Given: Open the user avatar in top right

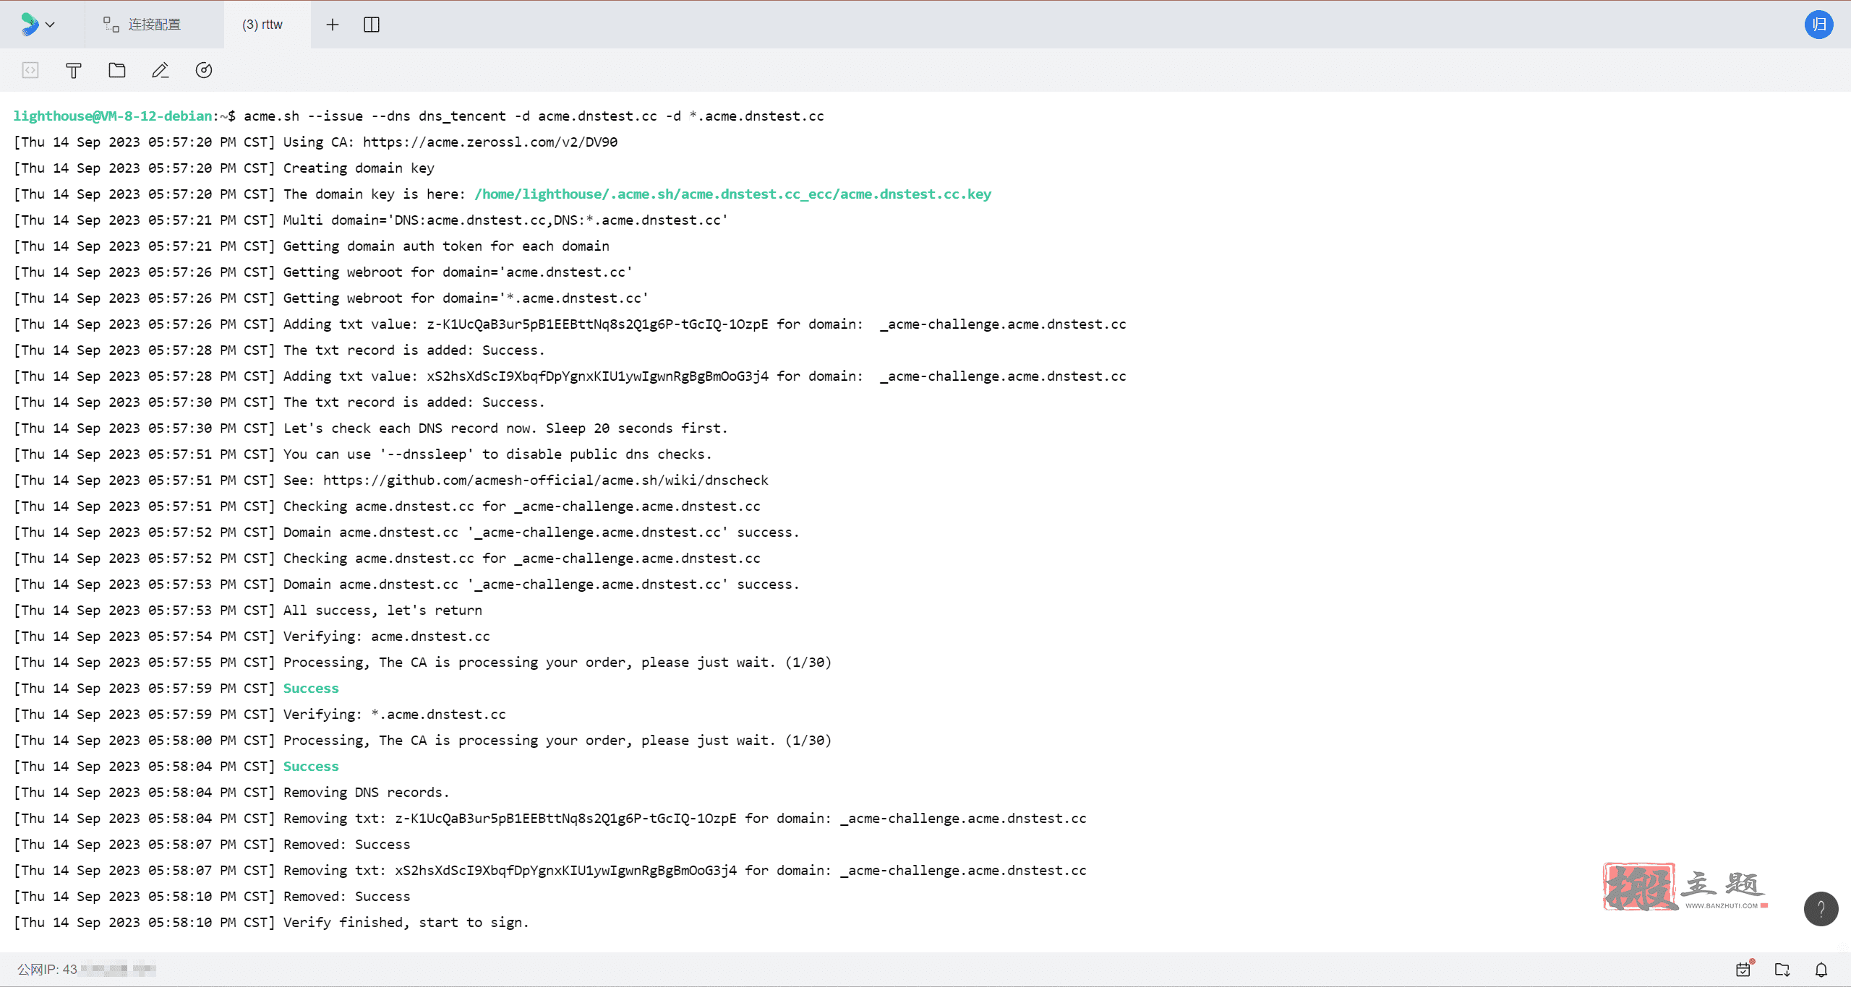Looking at the screenshot, I should [x=1818, y=25].
